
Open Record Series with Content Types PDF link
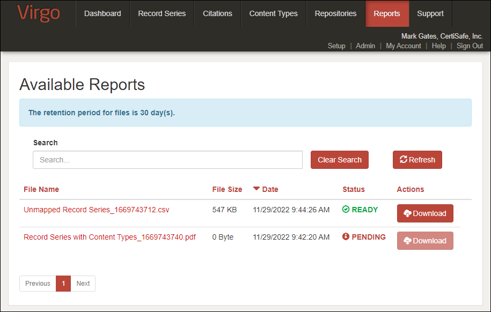click(x=109, y=237)
